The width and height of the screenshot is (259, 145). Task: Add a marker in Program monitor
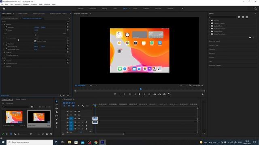tap(115, 94)
